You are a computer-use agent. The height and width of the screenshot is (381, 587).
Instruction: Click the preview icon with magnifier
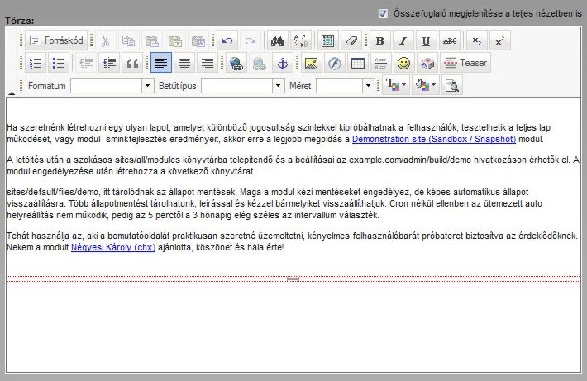(x=452, y=85)
